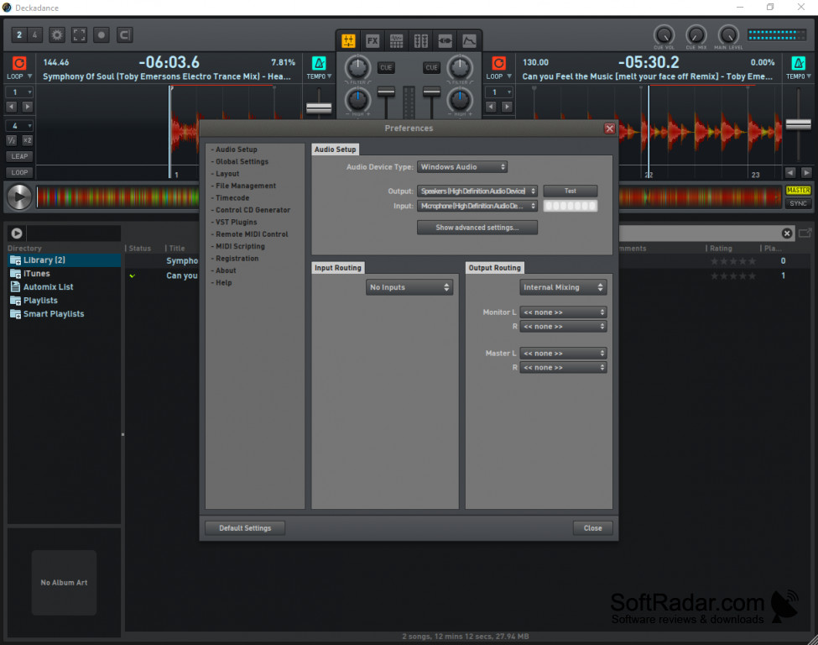Start recording with the record icon
Viewport: 818px width, 645px height.
click(102, 35)
